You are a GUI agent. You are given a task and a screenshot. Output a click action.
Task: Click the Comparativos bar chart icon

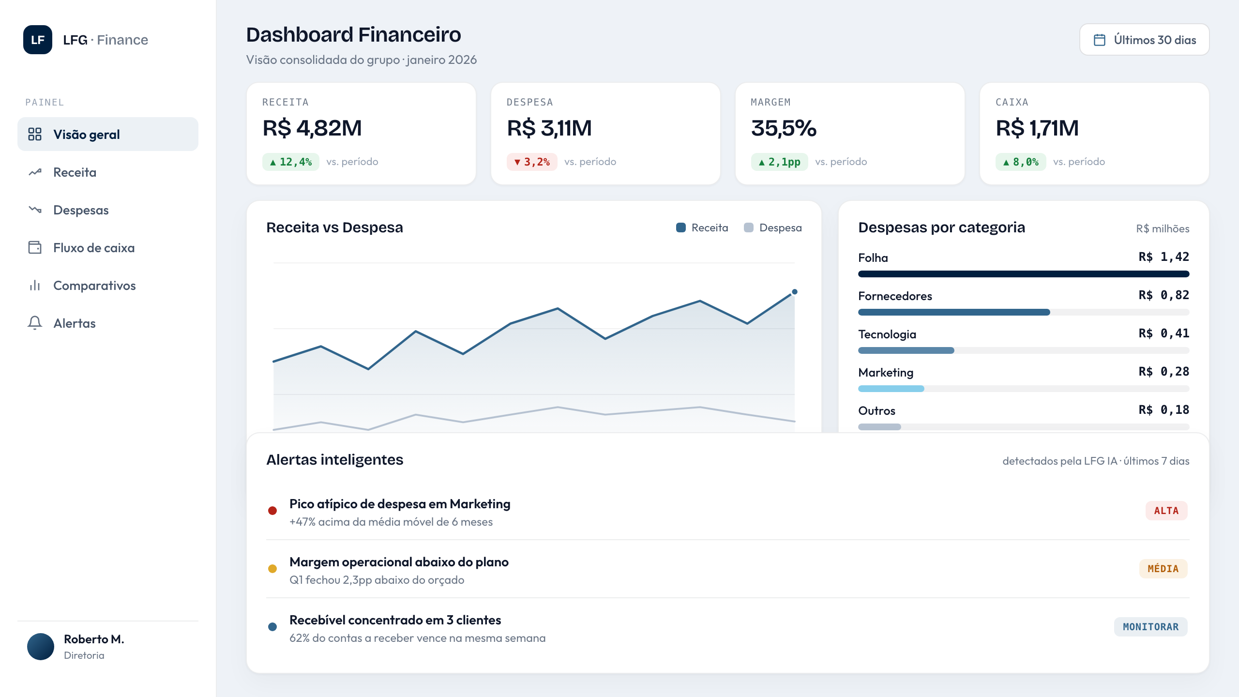35,285
